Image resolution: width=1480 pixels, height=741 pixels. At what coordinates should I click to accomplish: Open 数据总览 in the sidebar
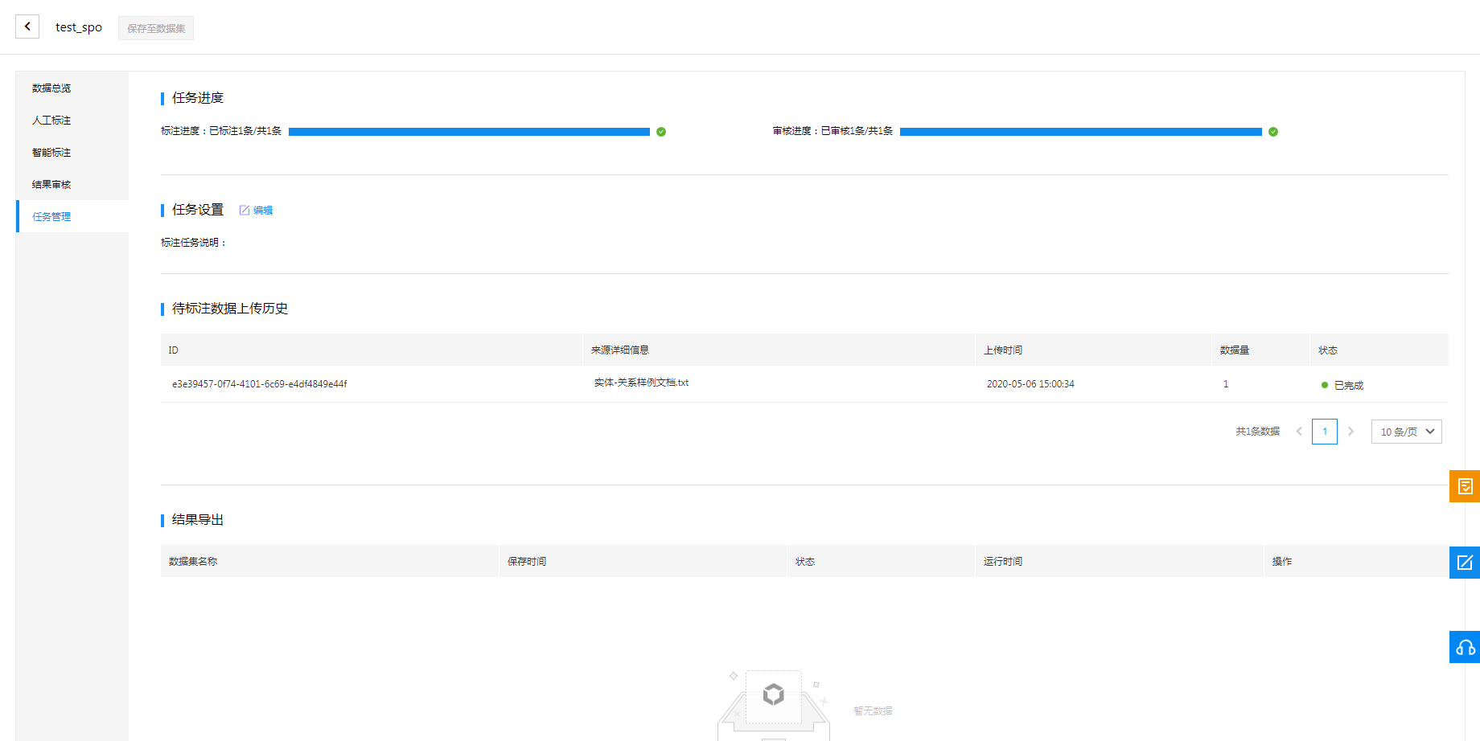(51, 88)
